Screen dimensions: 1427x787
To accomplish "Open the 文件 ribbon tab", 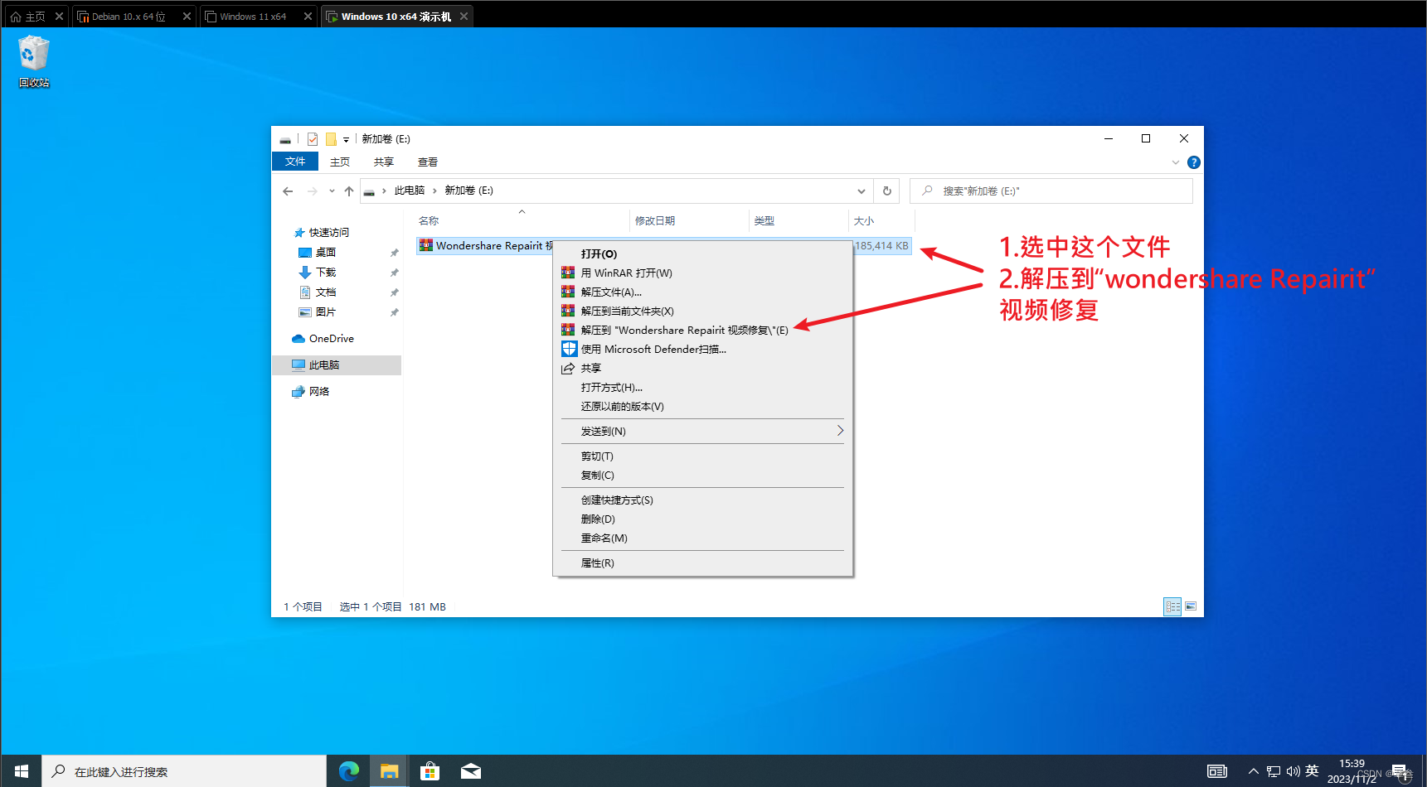I will point(295,162).
